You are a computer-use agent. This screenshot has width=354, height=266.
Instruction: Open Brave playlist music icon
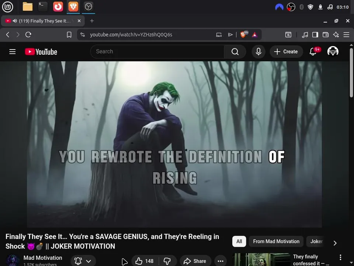[305, 35]
